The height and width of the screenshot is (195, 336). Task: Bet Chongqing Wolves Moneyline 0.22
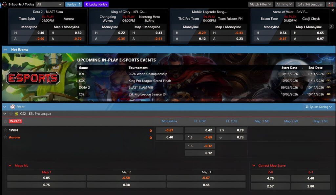coord(110,33)
